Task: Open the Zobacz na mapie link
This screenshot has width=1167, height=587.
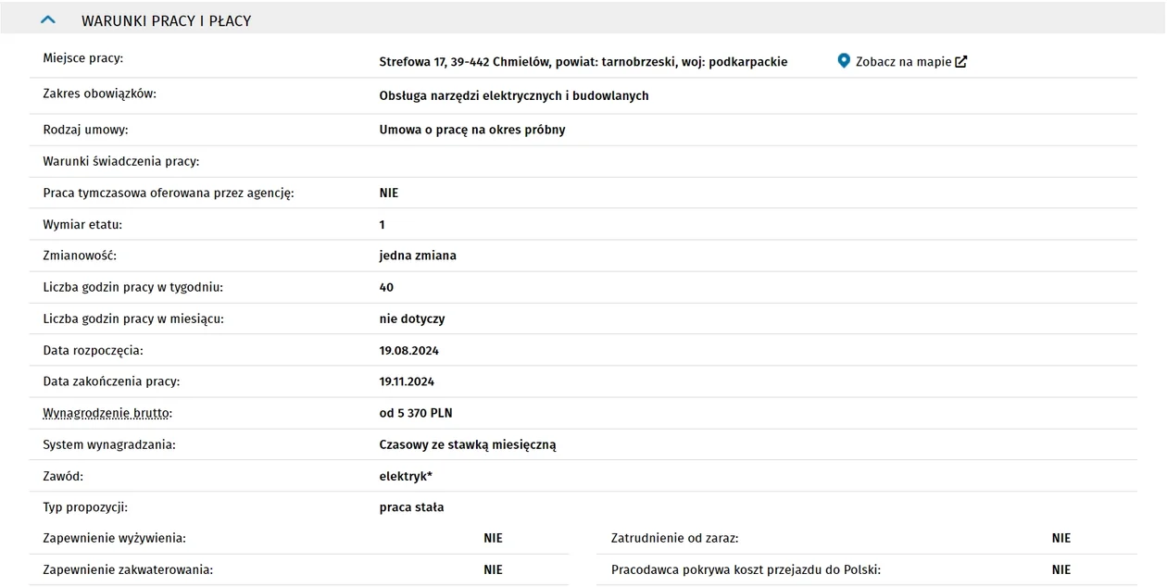Action: tap(903, 62)
